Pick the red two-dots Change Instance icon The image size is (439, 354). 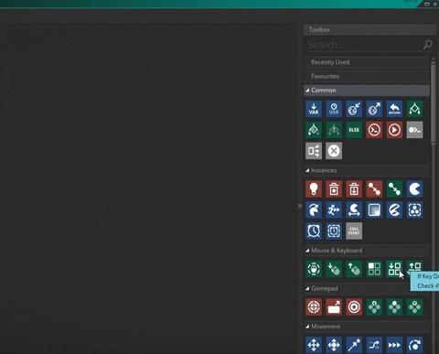[374, 189]
